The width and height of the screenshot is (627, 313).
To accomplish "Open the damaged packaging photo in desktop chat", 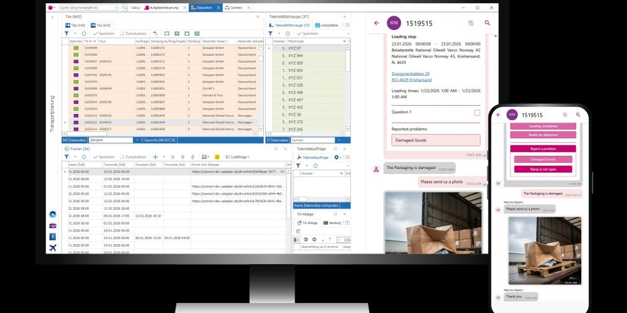I will [433, 222].
